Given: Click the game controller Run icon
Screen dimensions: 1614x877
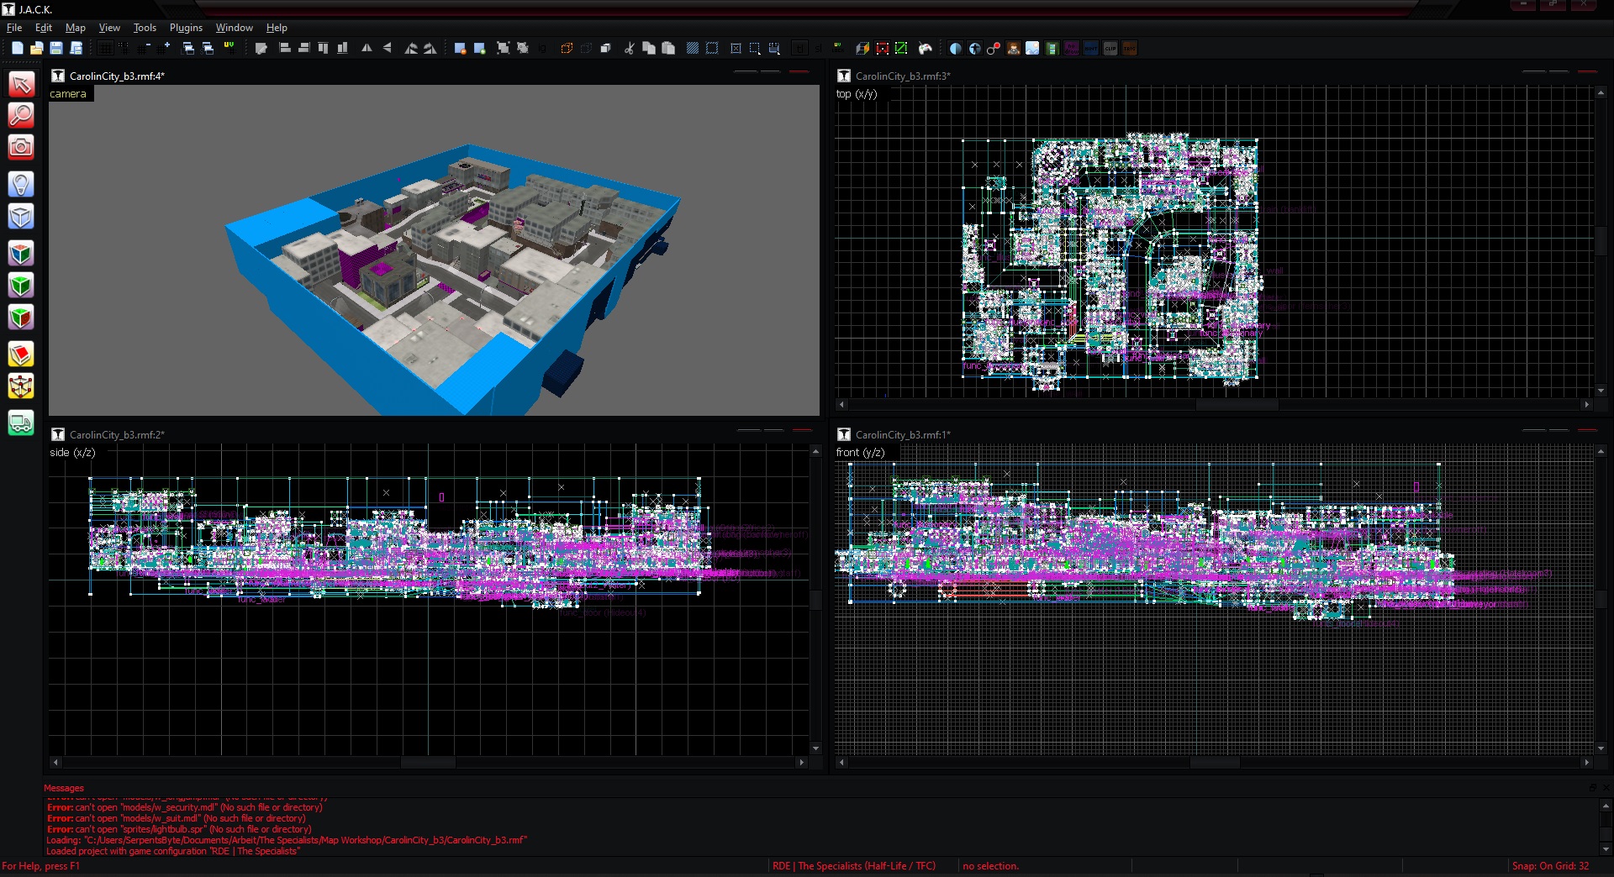Looking at the screenshot, I should point(926,49).
